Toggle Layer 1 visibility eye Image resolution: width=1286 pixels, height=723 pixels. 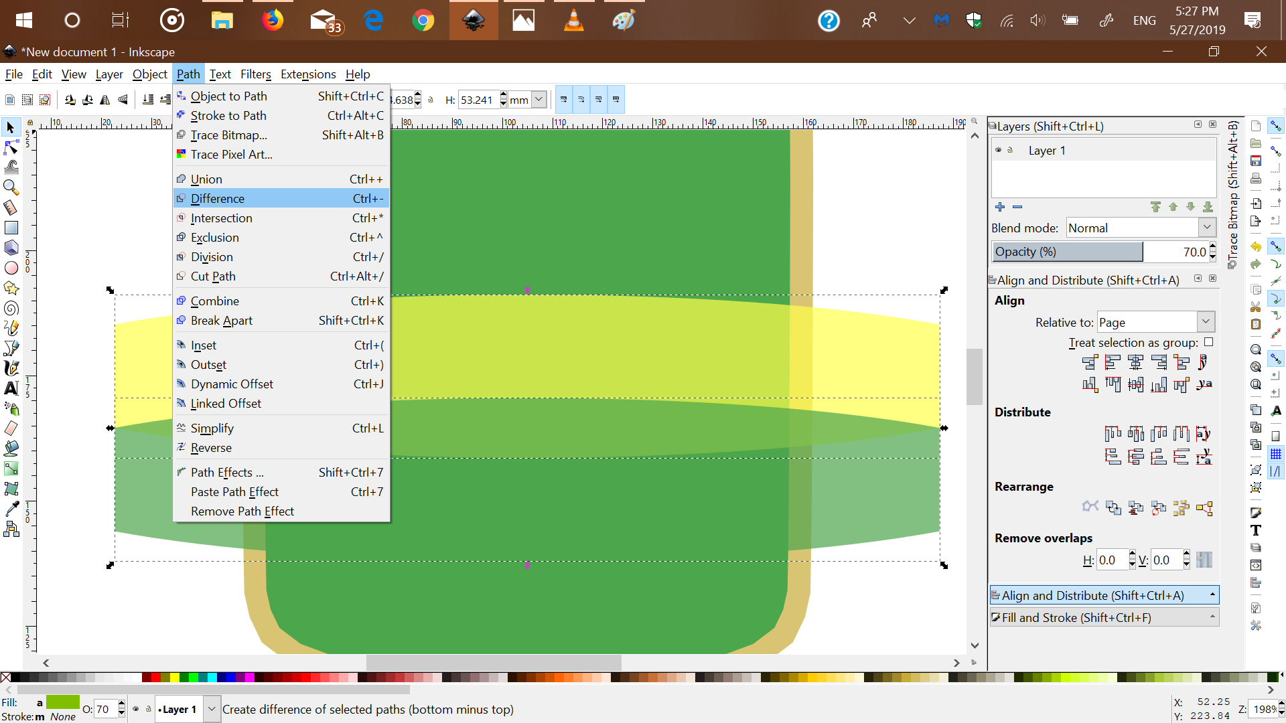998,150
